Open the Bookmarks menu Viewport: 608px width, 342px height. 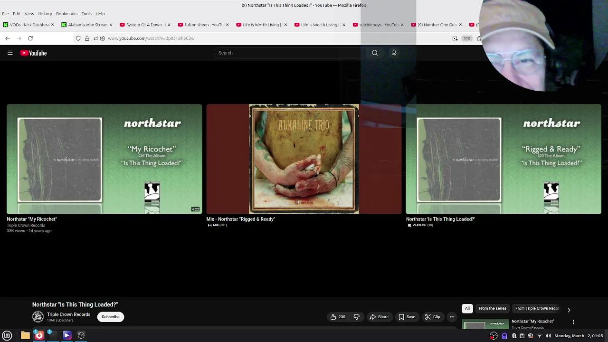click(66, 14)
